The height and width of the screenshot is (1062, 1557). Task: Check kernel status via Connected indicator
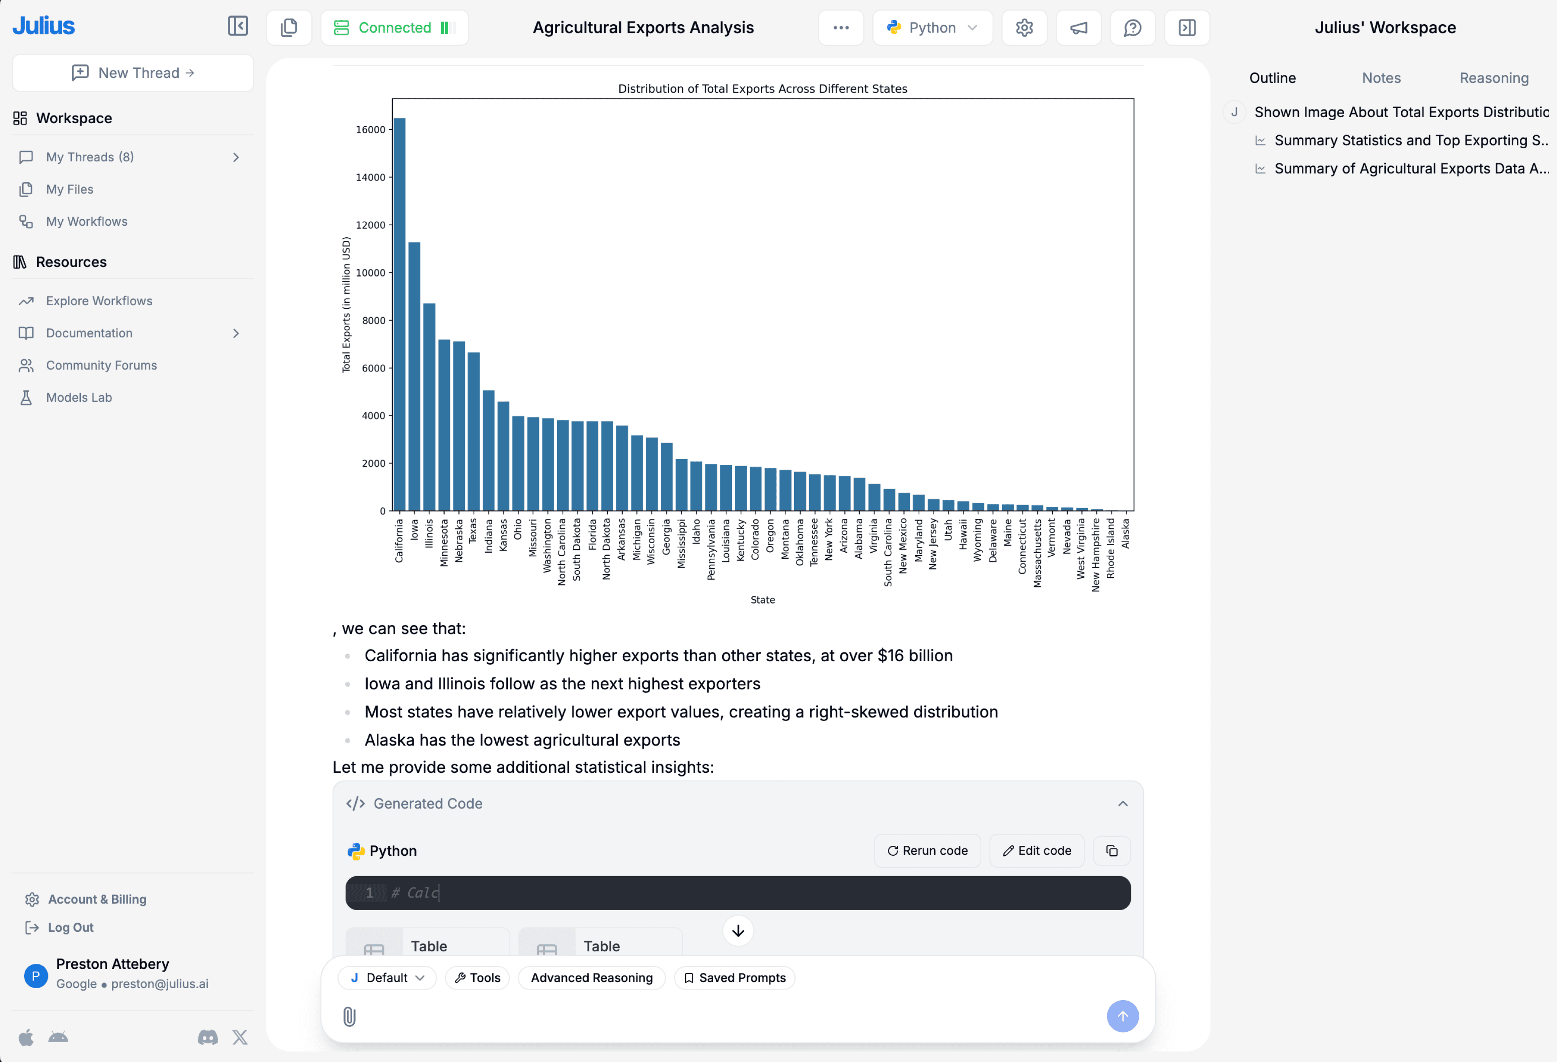(394, 28)
